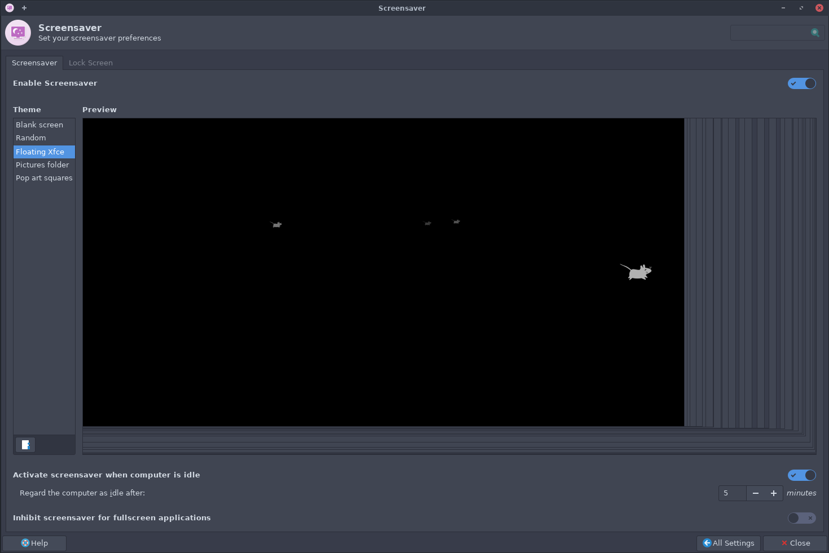This screenshot has width=829, height=553.
Task: Open theme properties button below theme list
Action: tap(25, 445)
